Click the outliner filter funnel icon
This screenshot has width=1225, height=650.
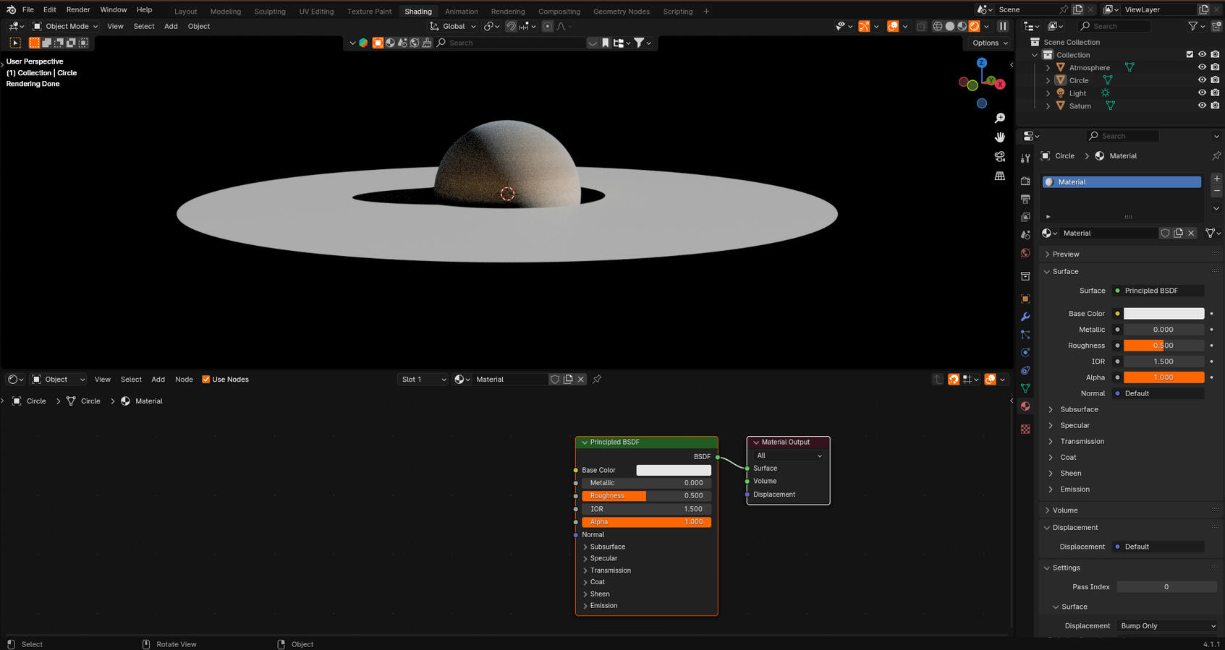(x=1192, y=26)
